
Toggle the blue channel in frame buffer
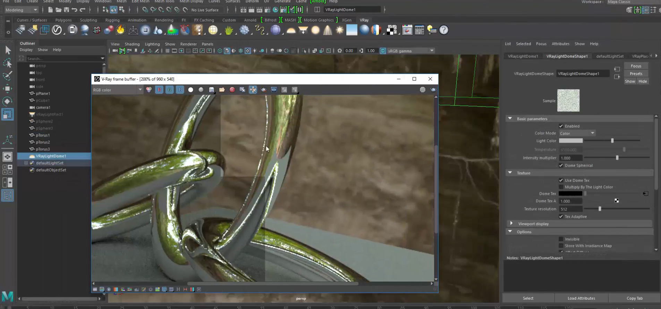coord(180,90)
